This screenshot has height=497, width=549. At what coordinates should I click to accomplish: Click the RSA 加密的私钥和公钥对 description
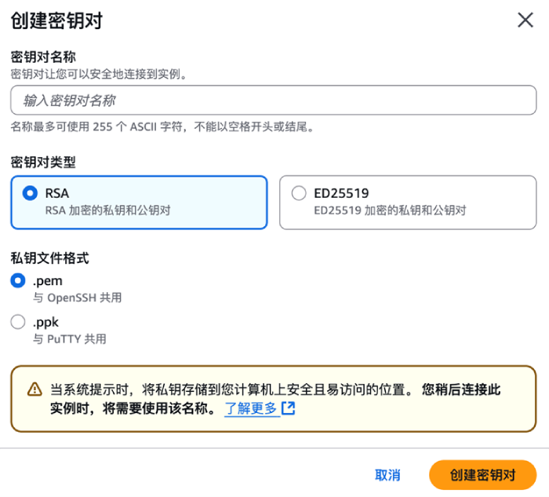[108, 210]
